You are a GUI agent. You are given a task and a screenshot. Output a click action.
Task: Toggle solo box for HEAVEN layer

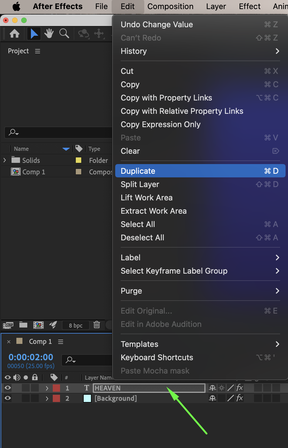click(26, 388)
